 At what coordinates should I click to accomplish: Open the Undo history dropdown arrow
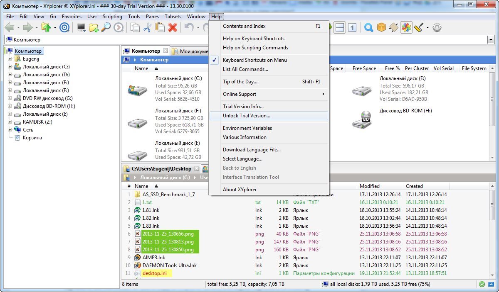pos(198,28)
